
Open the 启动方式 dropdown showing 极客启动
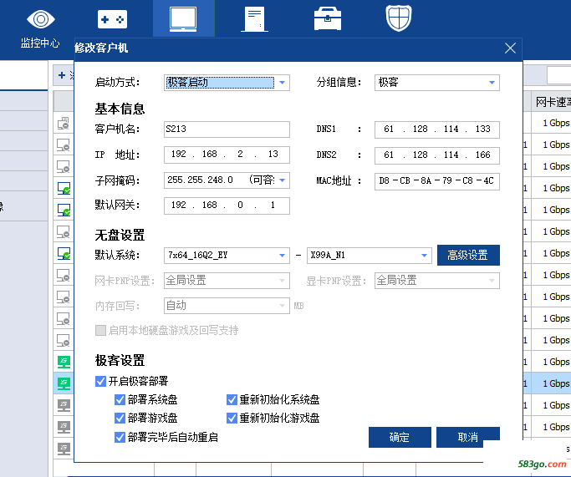coord(227,83)
